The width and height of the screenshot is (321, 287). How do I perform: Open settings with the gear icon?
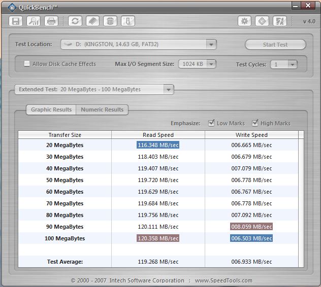245,21
